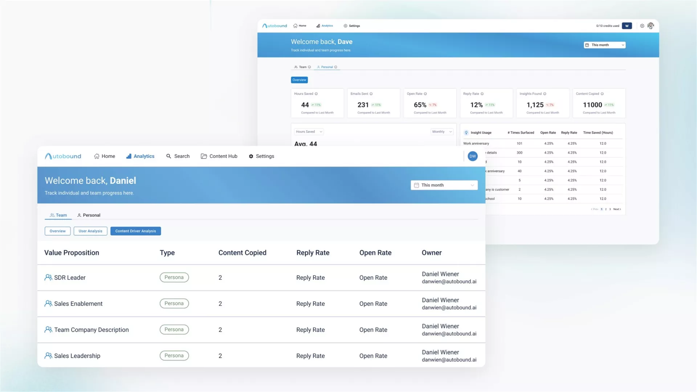
Task: Click the lightbulb icon beside Insight Usage
Action: click(x=466, y=132)
